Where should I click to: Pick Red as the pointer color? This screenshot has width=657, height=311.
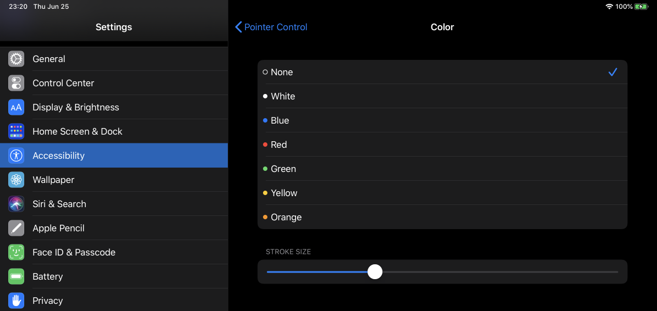[442, 145]
